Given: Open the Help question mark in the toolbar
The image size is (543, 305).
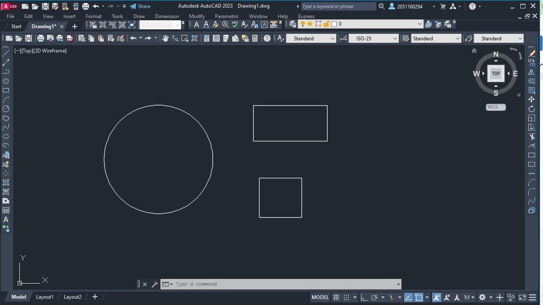Looking at the screenshot, I should 267,38.
